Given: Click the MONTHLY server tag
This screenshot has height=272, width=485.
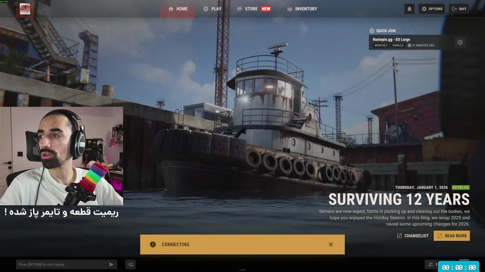Looking at the screenshot, I should click(381, 45).
